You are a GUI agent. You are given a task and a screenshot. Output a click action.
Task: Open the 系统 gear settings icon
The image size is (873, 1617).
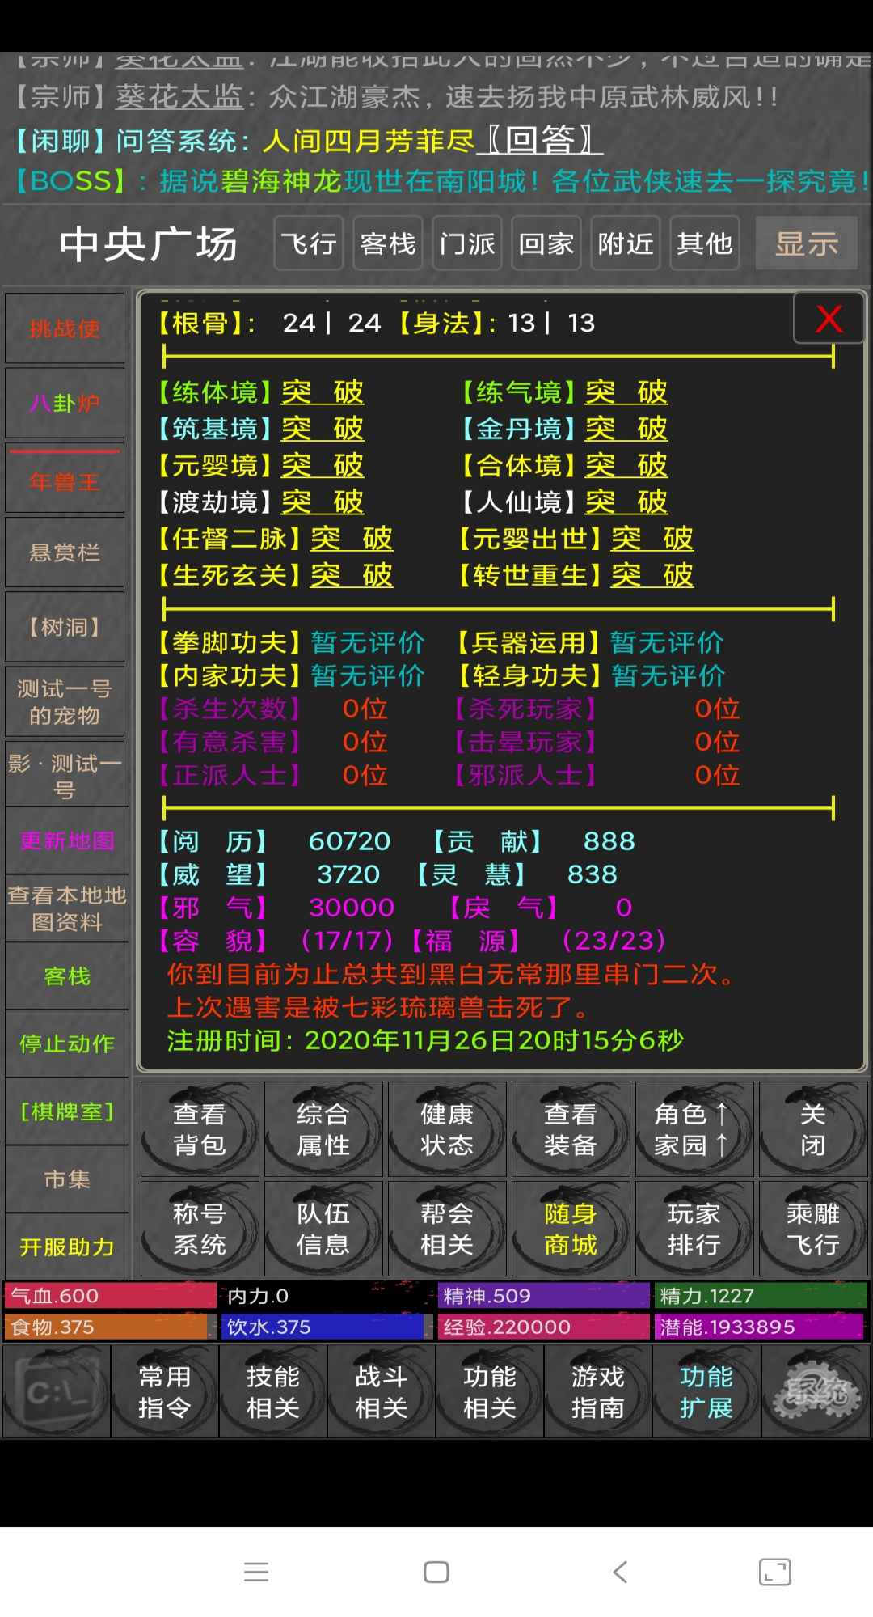(x=816, y=1391)
